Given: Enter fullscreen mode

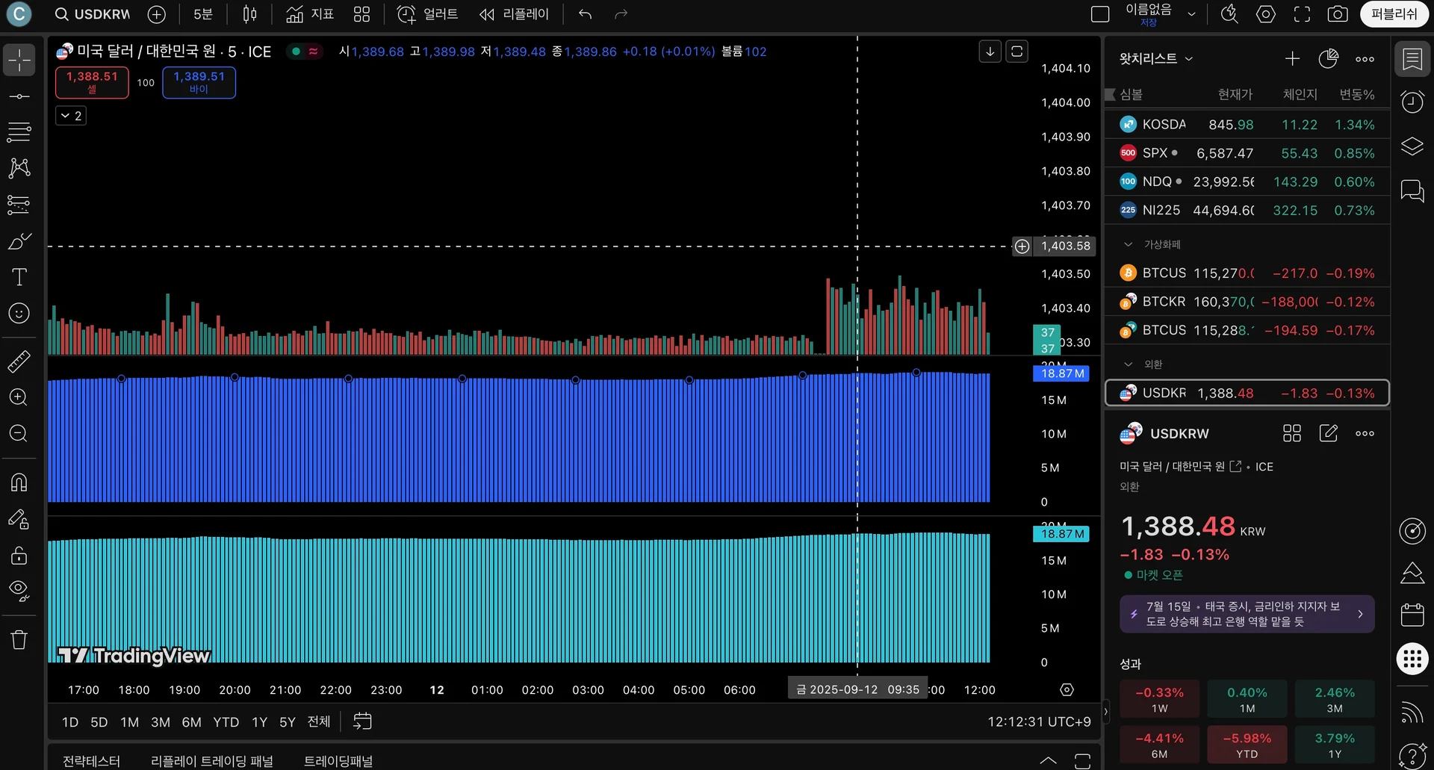Looking at the screenshot, I should coord(1302,14).
